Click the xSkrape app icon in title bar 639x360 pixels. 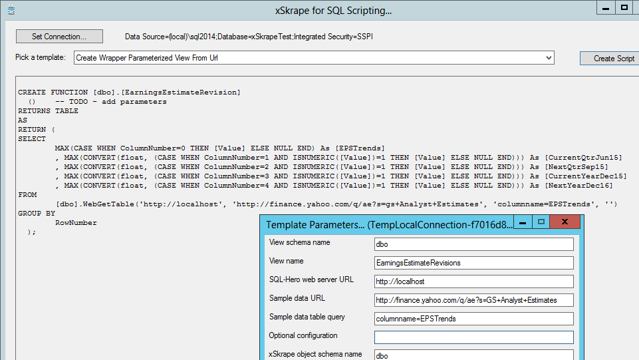coord(11,10)
